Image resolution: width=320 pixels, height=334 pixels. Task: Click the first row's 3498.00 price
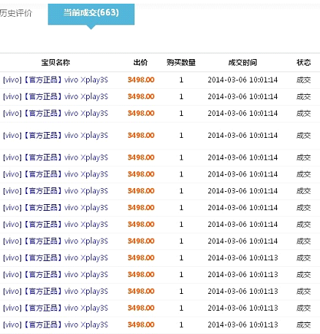coord(141,80)
